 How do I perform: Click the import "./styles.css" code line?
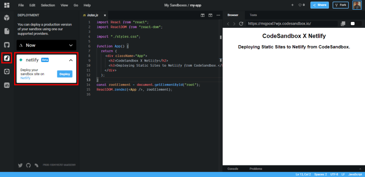click(x=119, y=36)
